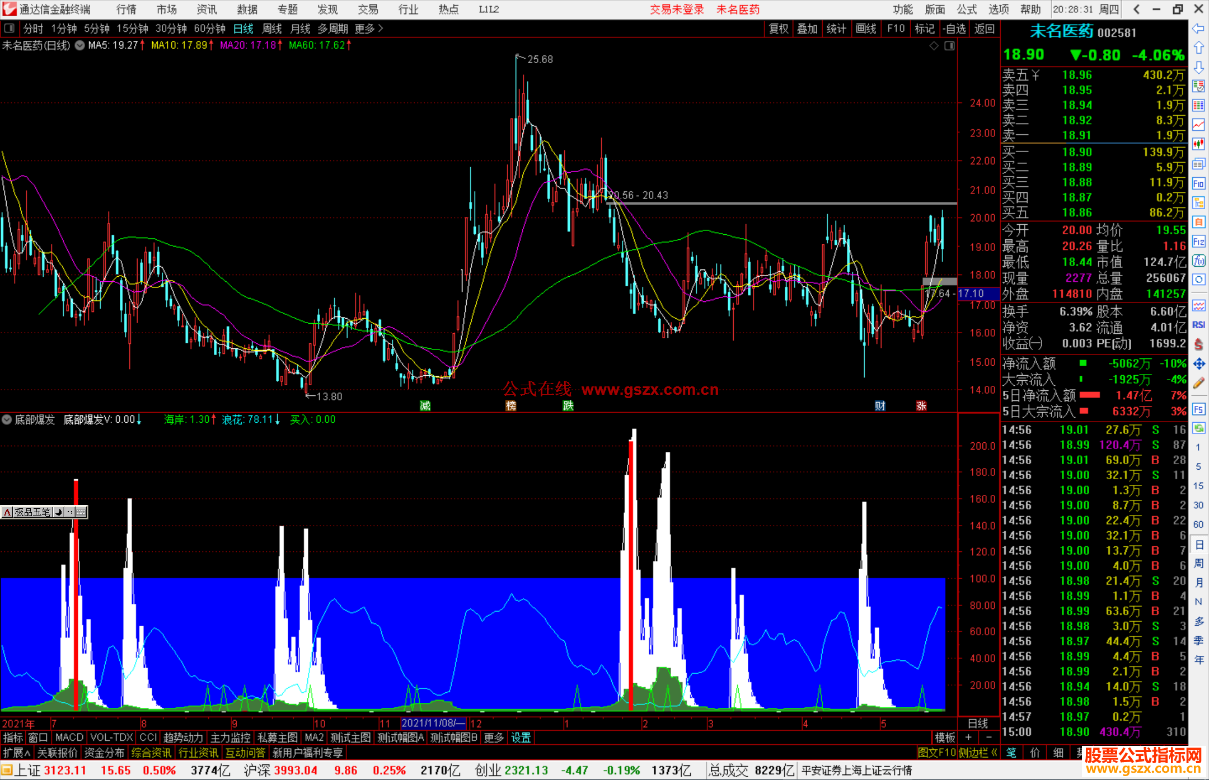Select the 周 weekly period in sidebar
The width and height of the screenshot is (1209, 780).
pos(1199,563)
